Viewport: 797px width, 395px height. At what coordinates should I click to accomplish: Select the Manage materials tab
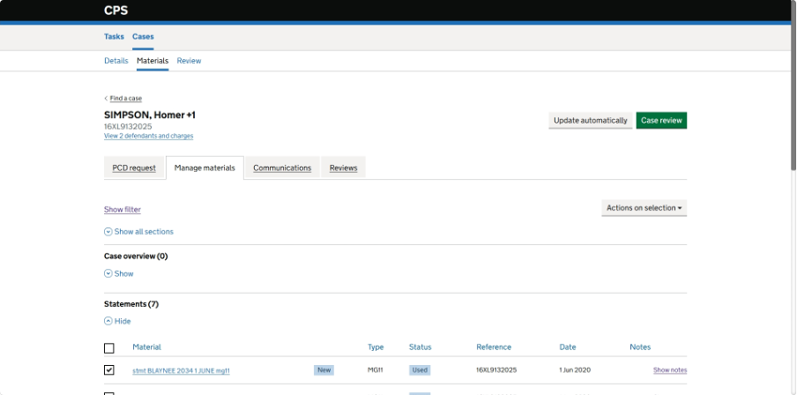point(205,168)
